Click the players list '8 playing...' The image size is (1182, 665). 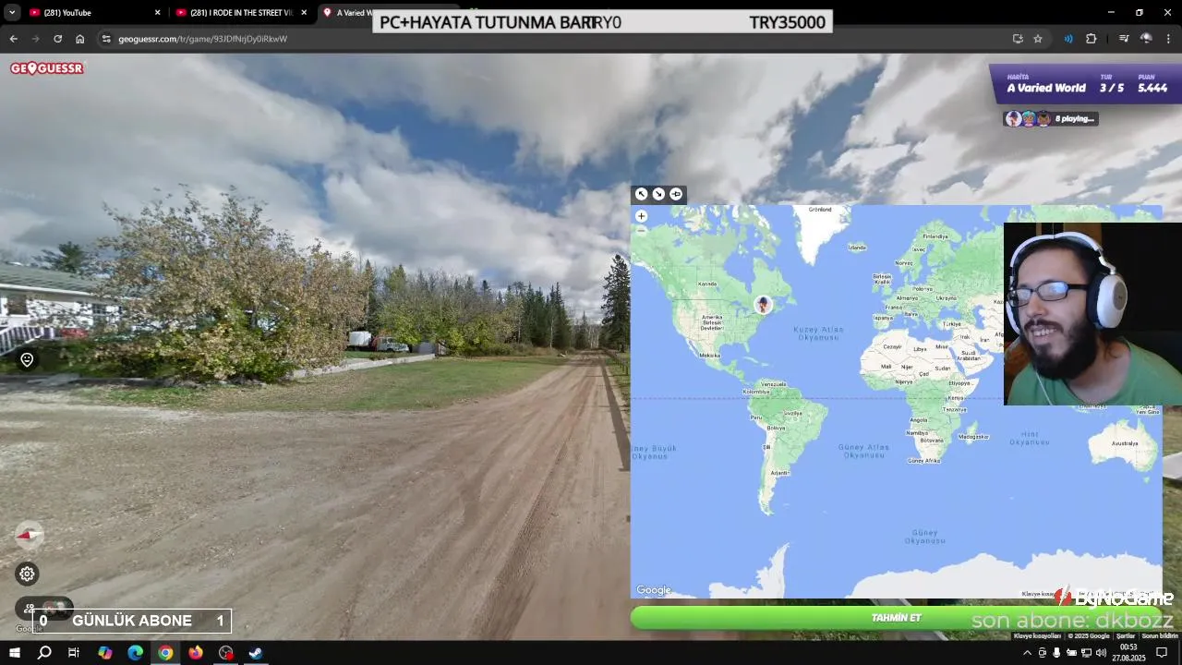[x=1051, y=118]
